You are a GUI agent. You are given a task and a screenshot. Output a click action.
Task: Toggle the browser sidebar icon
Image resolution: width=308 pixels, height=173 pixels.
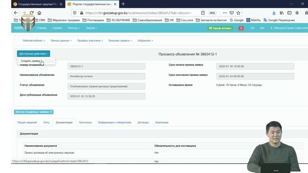coord(289,13)
